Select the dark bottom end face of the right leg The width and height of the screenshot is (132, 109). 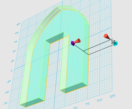coord(74,88)
